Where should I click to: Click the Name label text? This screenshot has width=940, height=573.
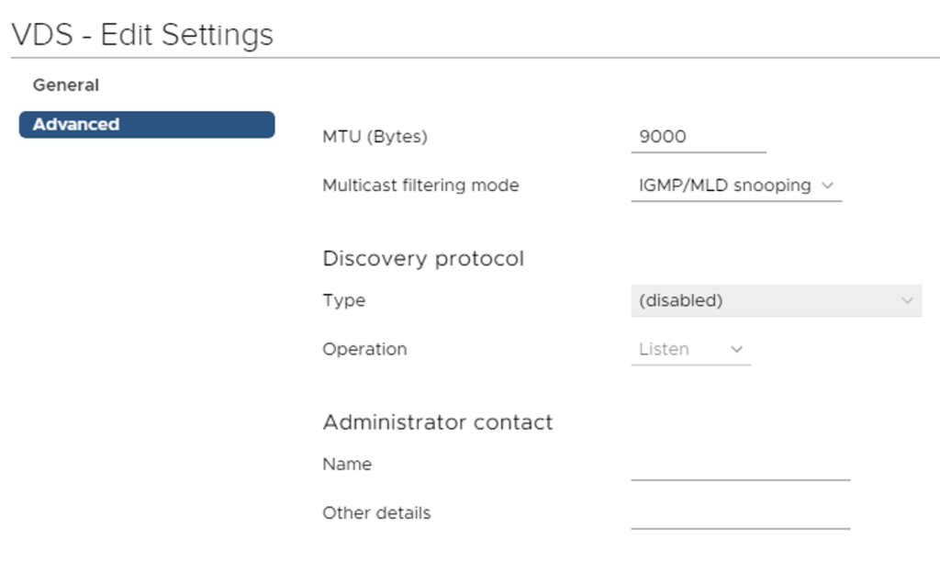click(347, 465)
